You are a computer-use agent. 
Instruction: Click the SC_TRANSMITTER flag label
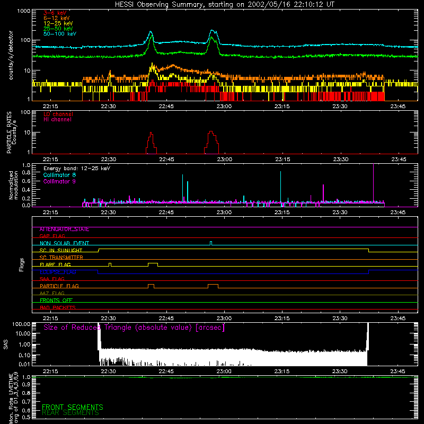pyautogui.click(x=61, y=258)
